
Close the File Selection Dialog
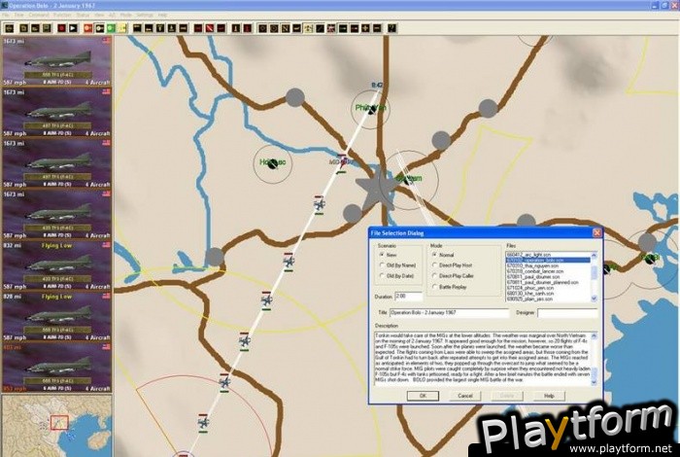(596, 233)
